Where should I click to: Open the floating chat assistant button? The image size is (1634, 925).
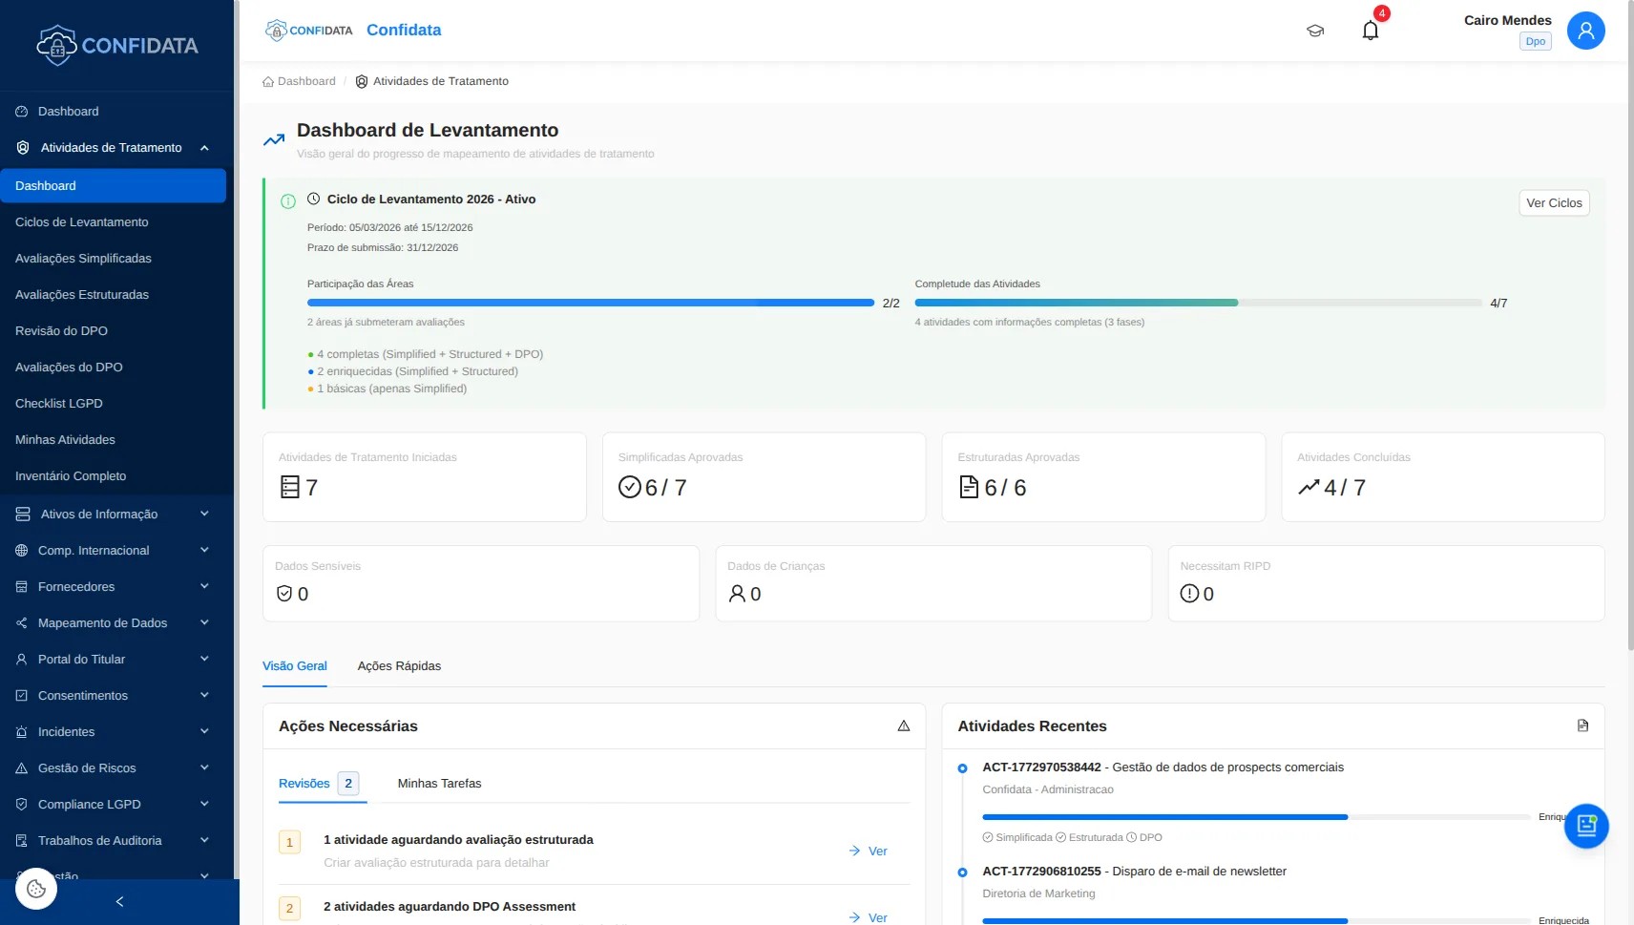tap(1585, 826)
